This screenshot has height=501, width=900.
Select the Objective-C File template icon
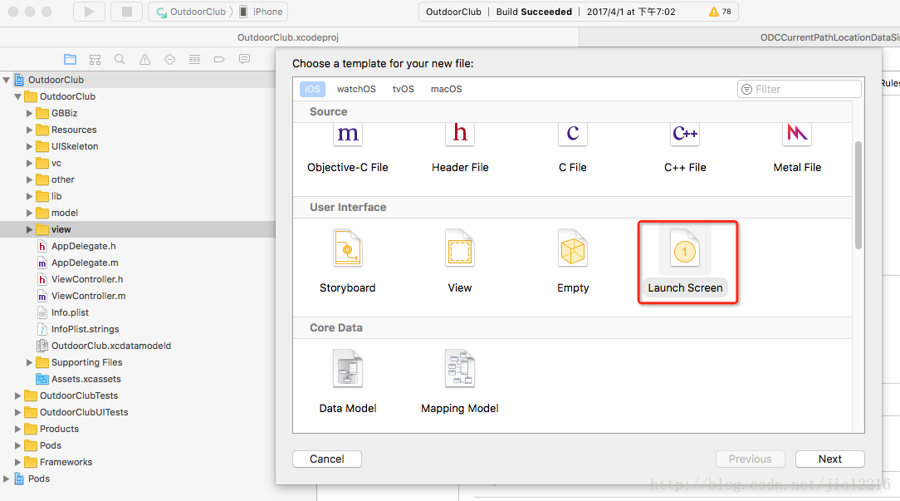(348, 135)
